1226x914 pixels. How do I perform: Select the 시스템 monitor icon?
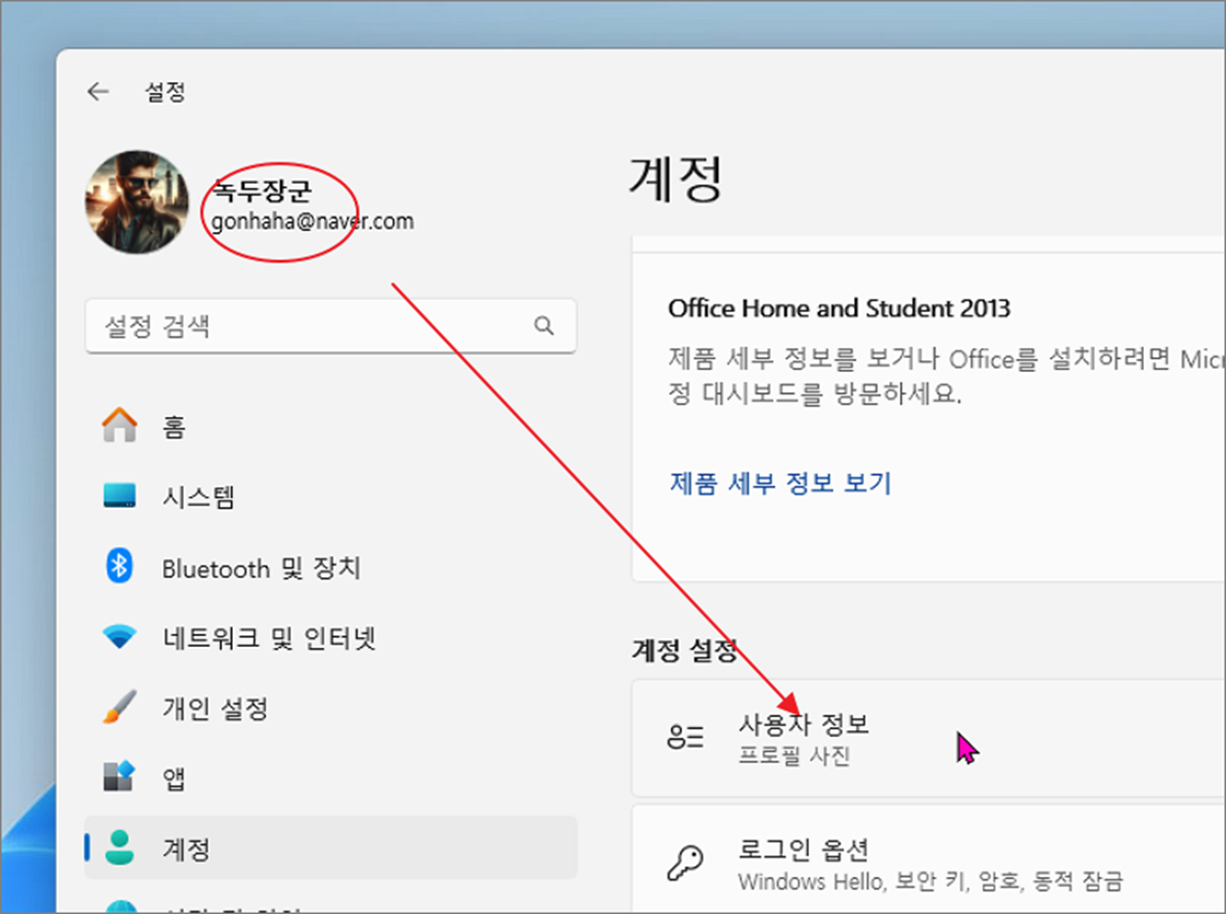pos(119,497)
